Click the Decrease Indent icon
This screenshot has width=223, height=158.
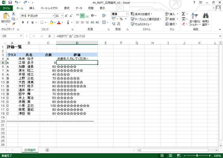(92, 22)
